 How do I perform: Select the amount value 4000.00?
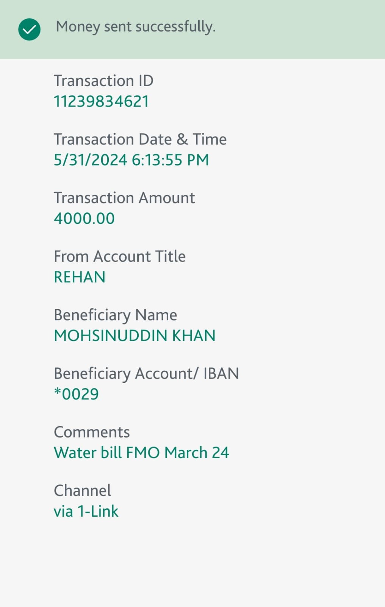(84, 219)
